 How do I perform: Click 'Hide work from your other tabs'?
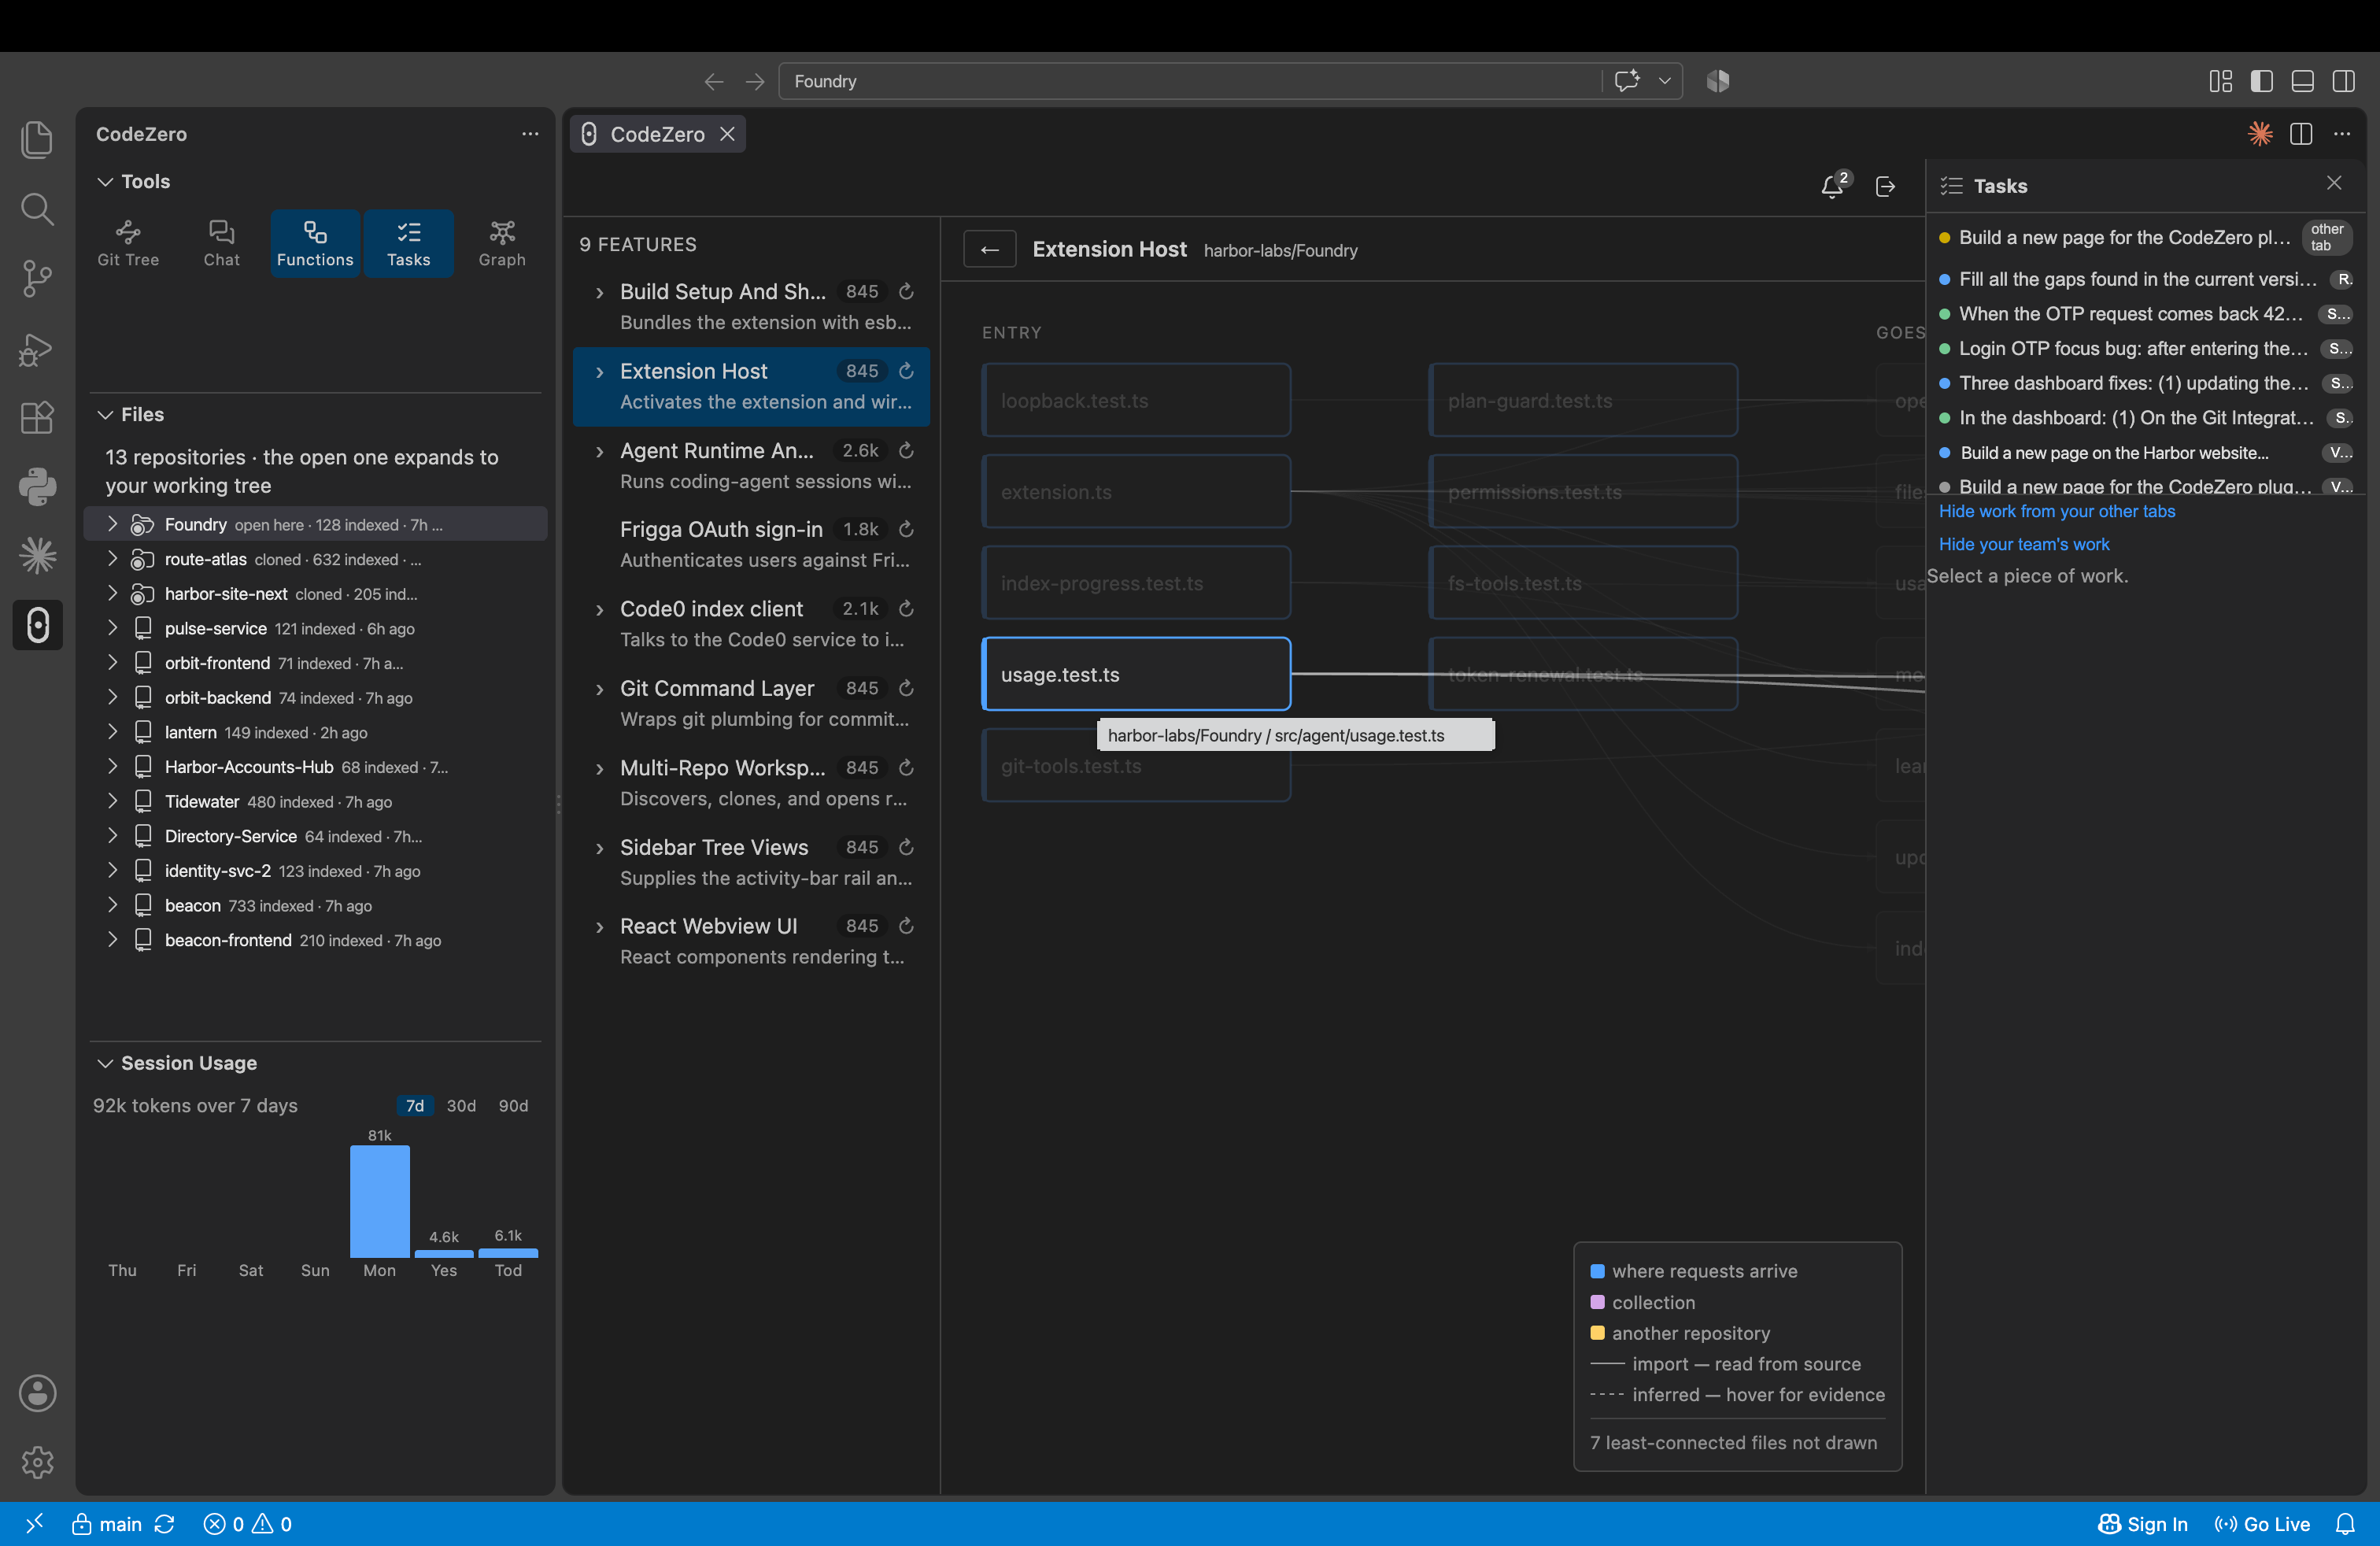pyautogui.click(x=2056, y=511)
